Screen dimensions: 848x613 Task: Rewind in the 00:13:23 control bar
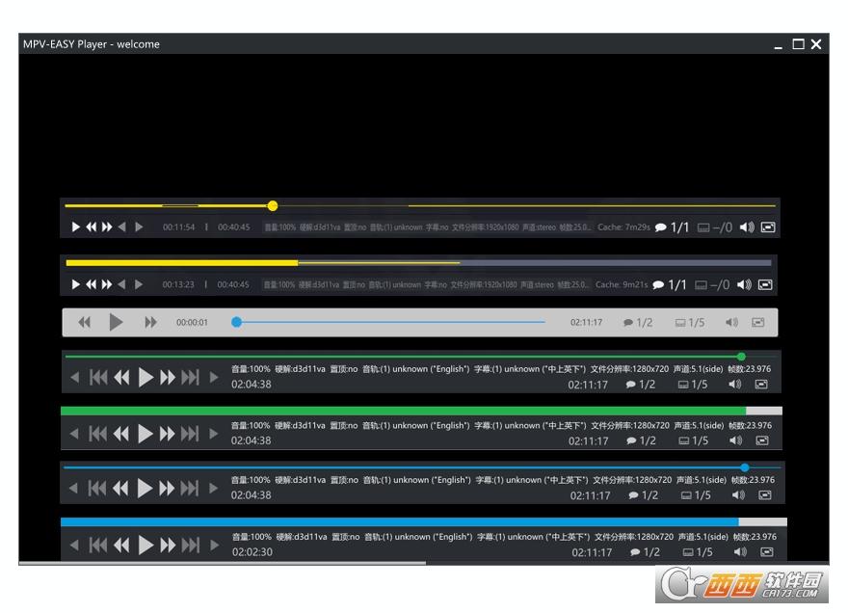tap(92, 284)
